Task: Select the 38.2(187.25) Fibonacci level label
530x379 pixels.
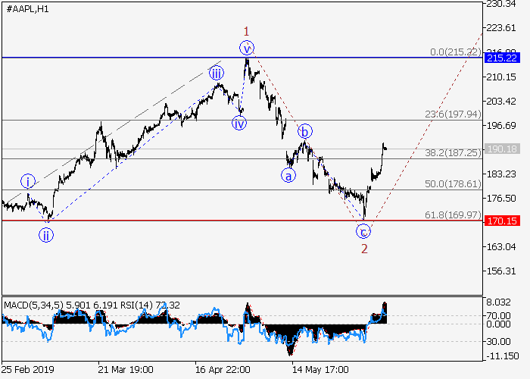Action: point(453,152)
